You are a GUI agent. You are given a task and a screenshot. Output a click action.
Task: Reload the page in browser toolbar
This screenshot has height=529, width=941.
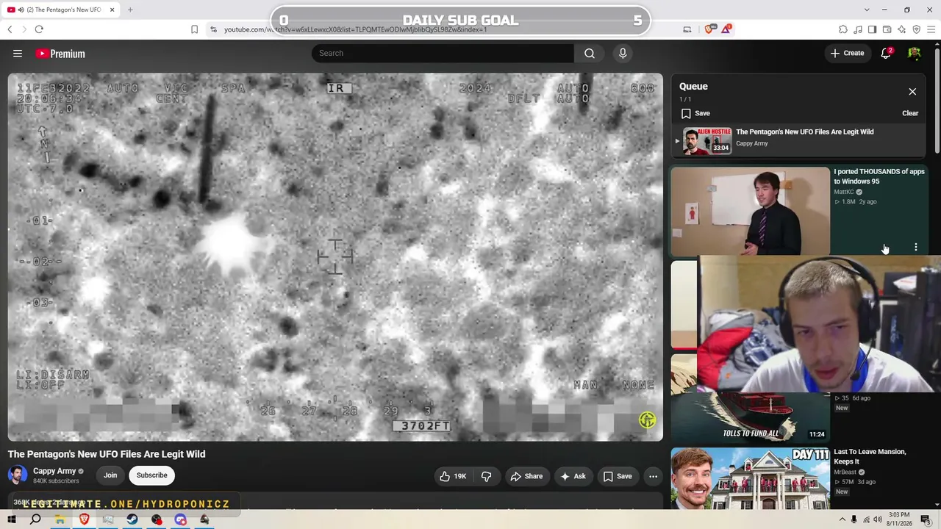pyautogui.click(x=39, y=29)
